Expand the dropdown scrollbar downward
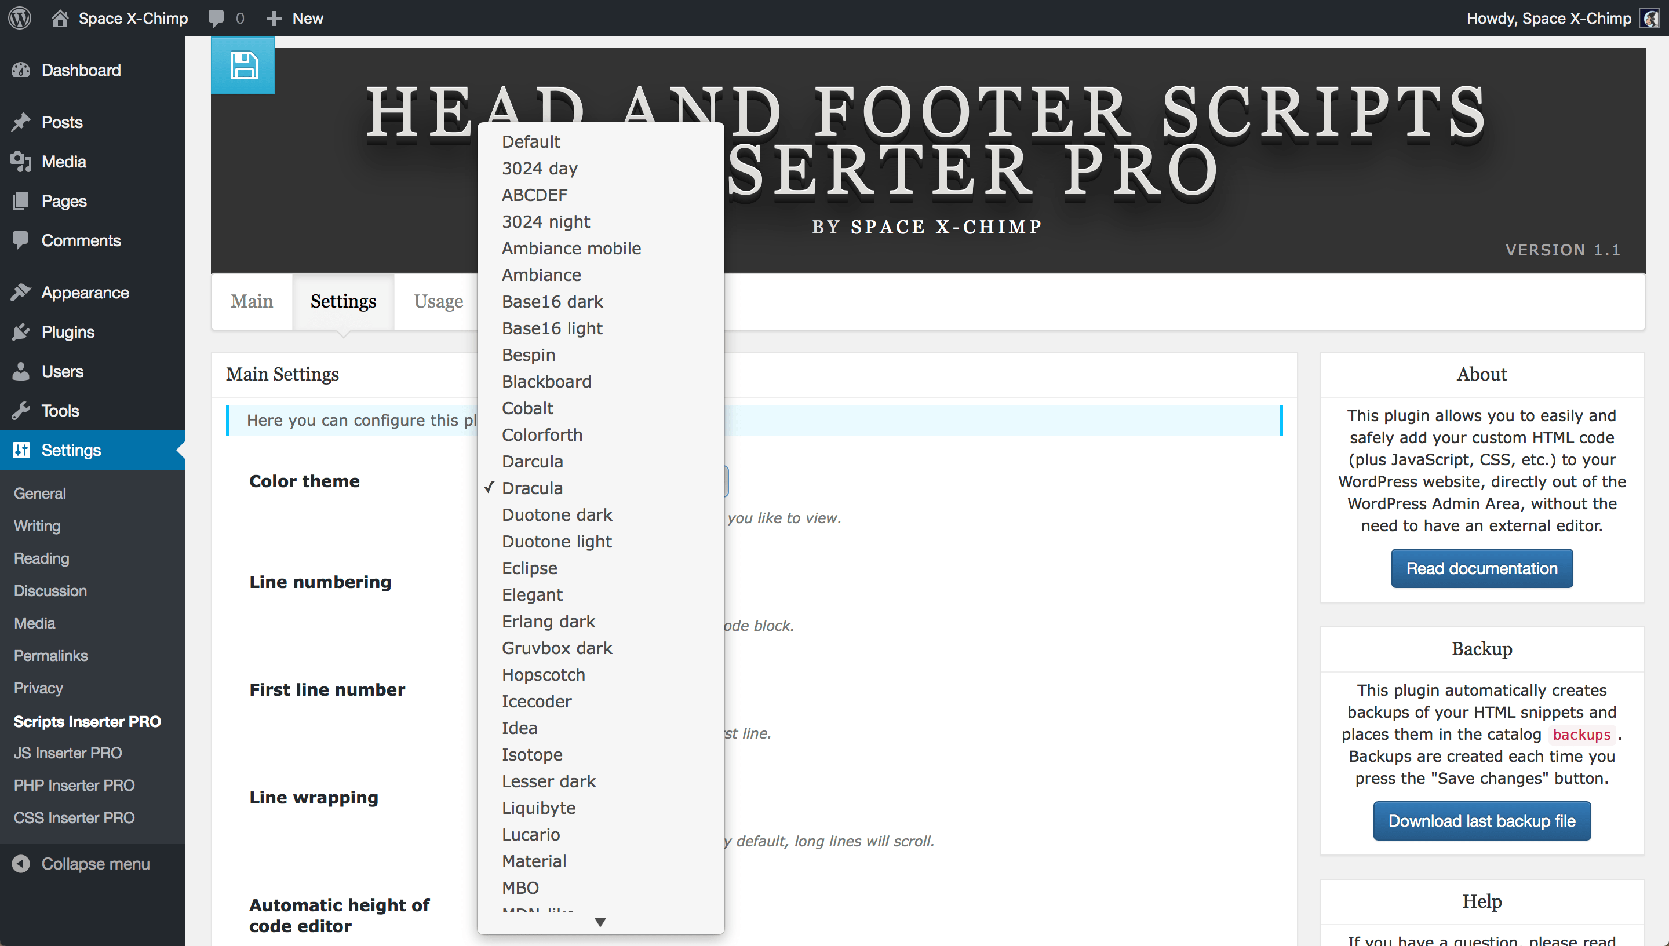 pos(600,922)
